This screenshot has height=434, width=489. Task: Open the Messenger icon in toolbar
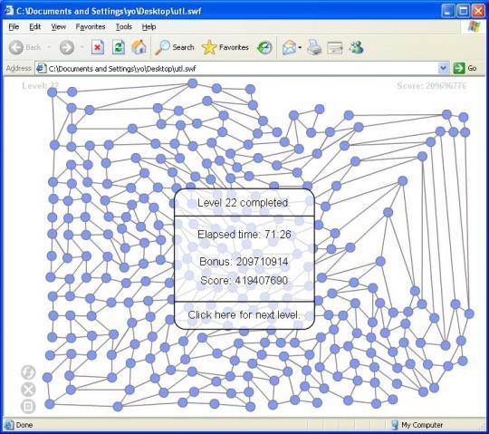(356, 47)
